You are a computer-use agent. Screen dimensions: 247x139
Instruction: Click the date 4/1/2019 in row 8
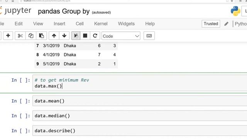(51, 55)
